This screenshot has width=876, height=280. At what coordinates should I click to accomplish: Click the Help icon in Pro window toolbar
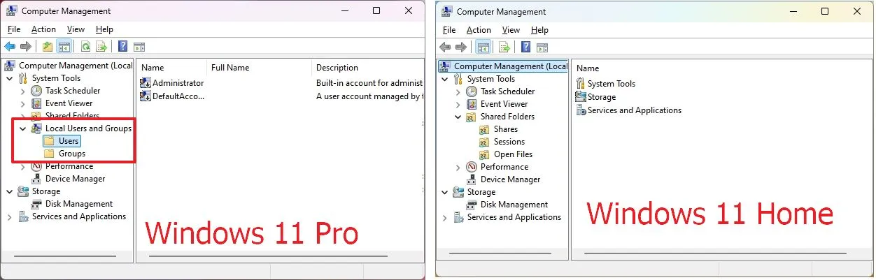pyautogui.click(x=122, y=47)
